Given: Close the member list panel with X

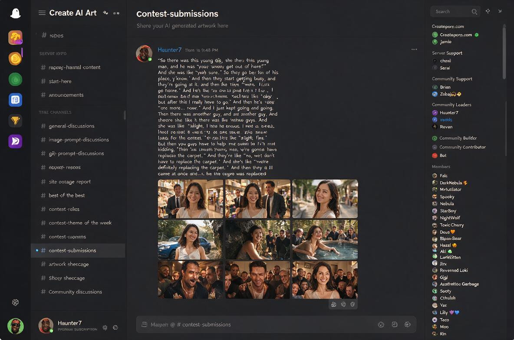Looking at the screenshot, I should click(x=500, y=11).
